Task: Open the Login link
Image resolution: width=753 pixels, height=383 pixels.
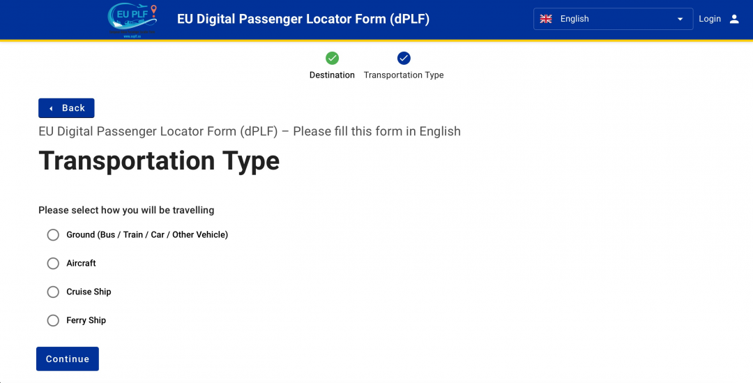Action: pyautogui.click(x=710, y=19)
